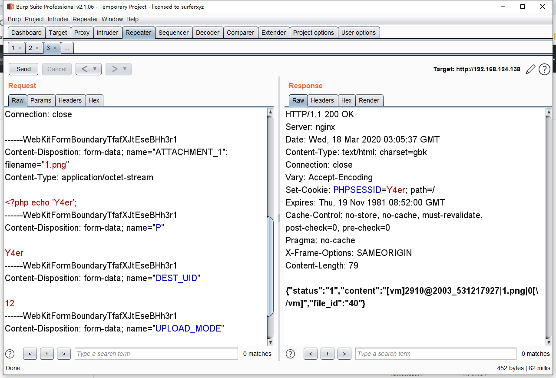Click request search previous match button
Image resolution: width=556 pixels, height=378 pixels.
(x=30, y=354)
